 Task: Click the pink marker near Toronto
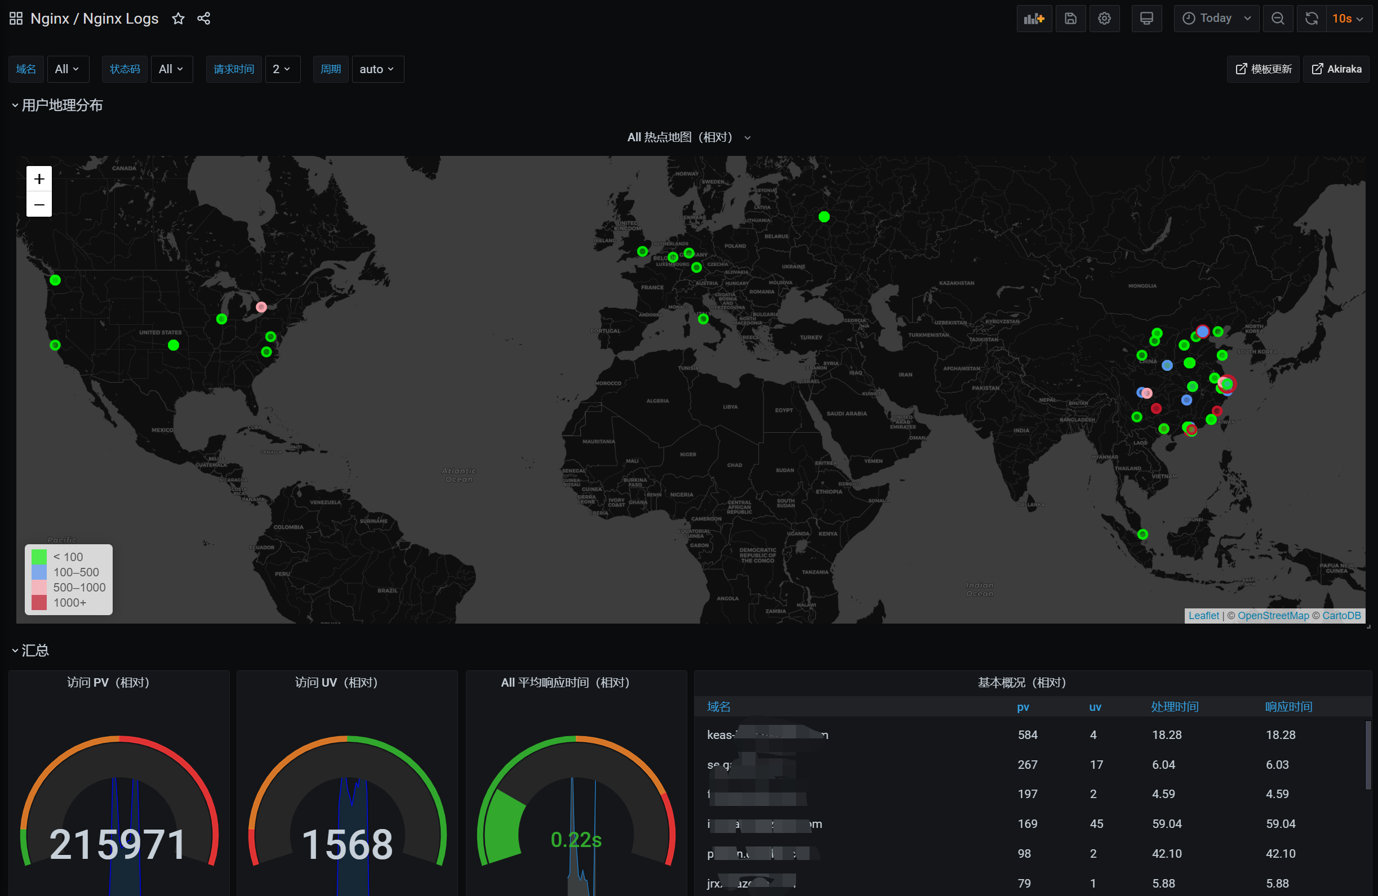click(261, 307)
